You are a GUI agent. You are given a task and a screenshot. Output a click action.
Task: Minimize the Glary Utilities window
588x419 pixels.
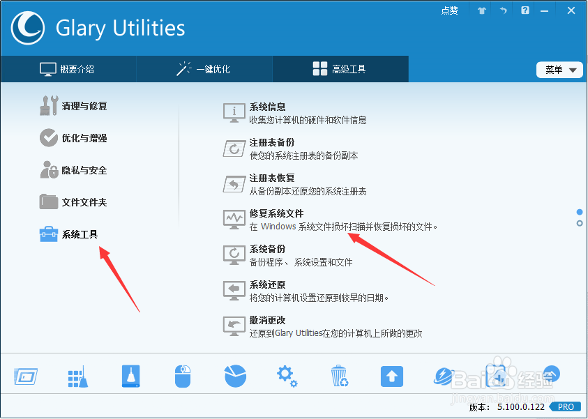coord(545,11)
